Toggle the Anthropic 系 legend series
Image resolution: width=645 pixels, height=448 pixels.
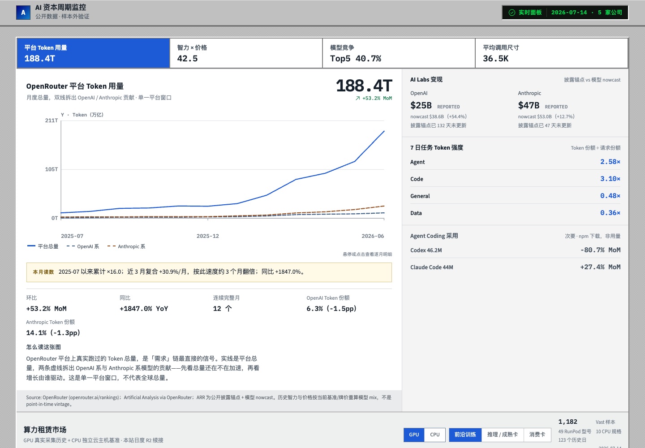click(x=126, y=246)
